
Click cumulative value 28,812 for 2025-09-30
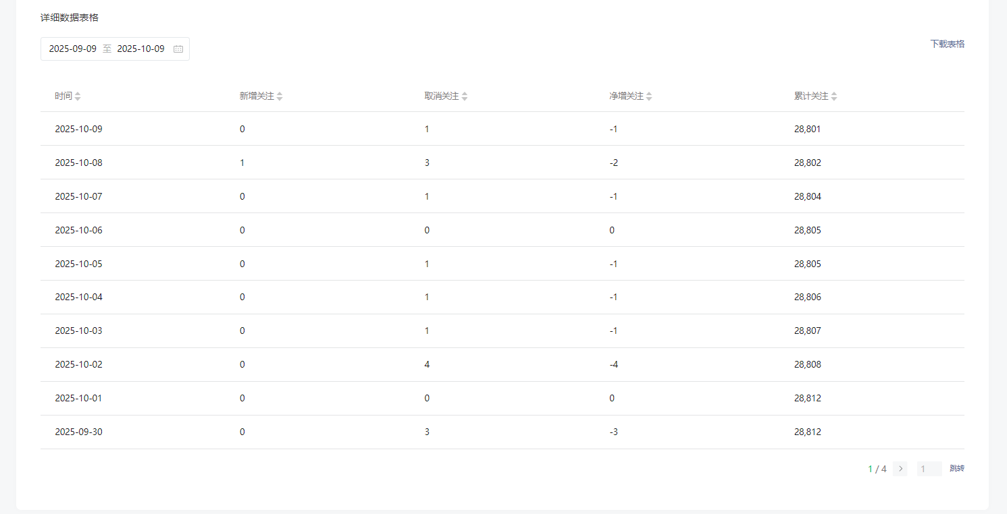(x=808, y=432)
